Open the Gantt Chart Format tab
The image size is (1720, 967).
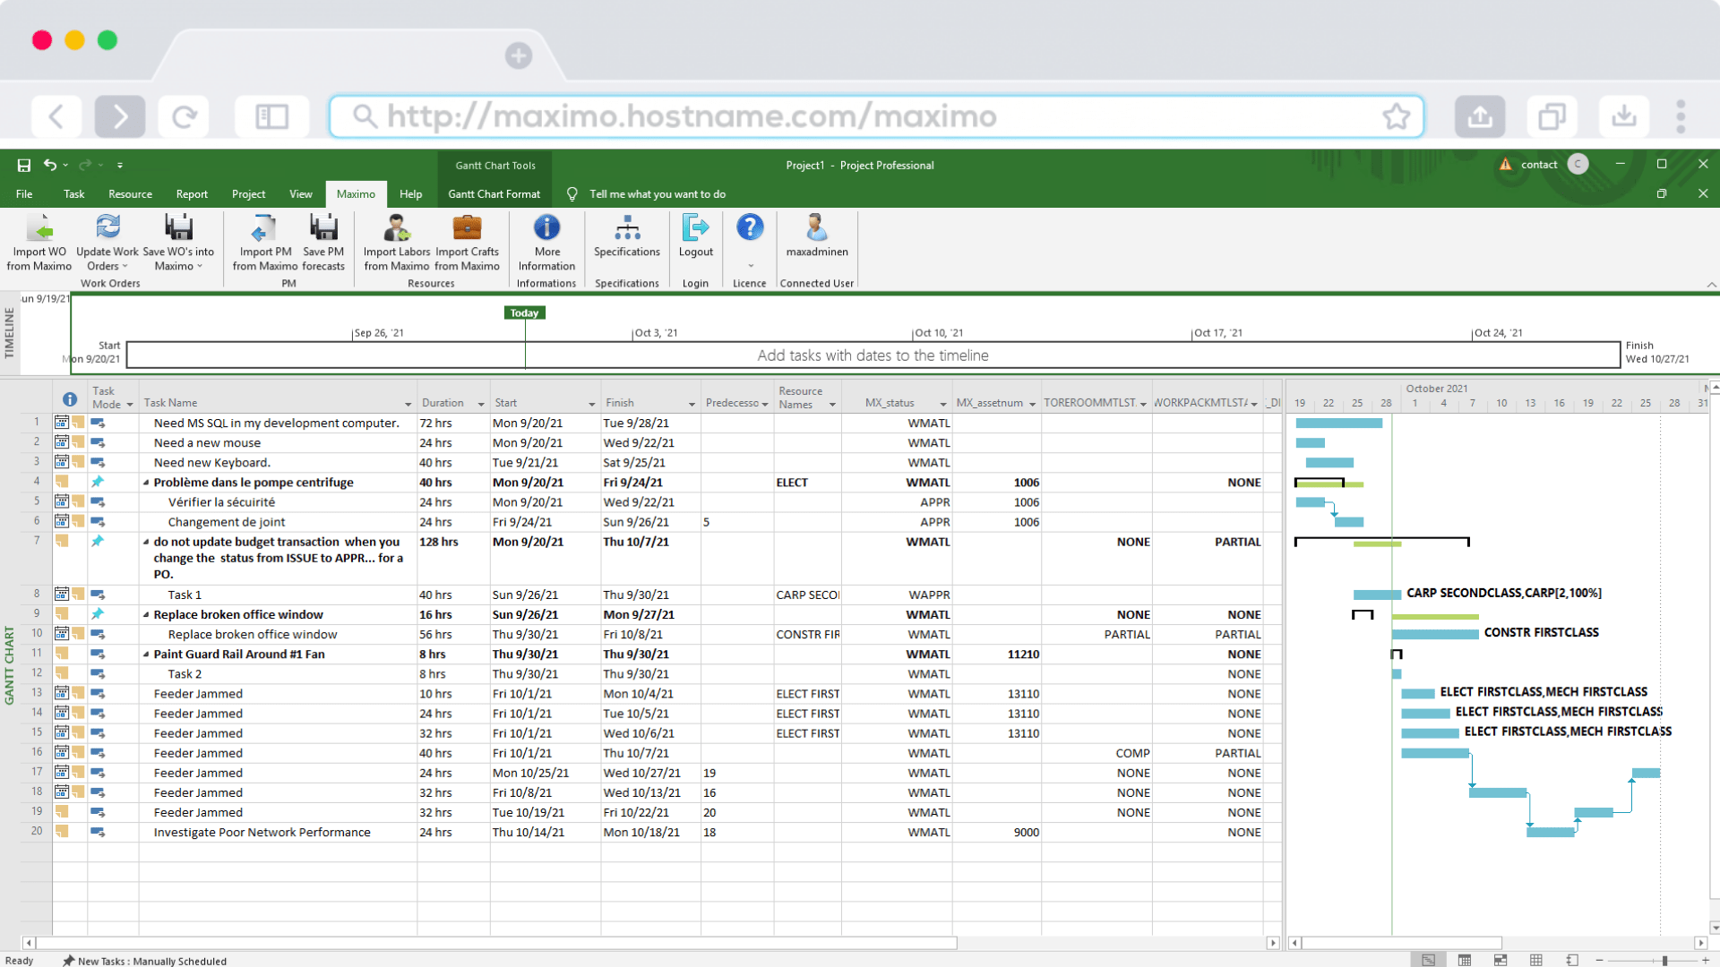coord(494,193)
